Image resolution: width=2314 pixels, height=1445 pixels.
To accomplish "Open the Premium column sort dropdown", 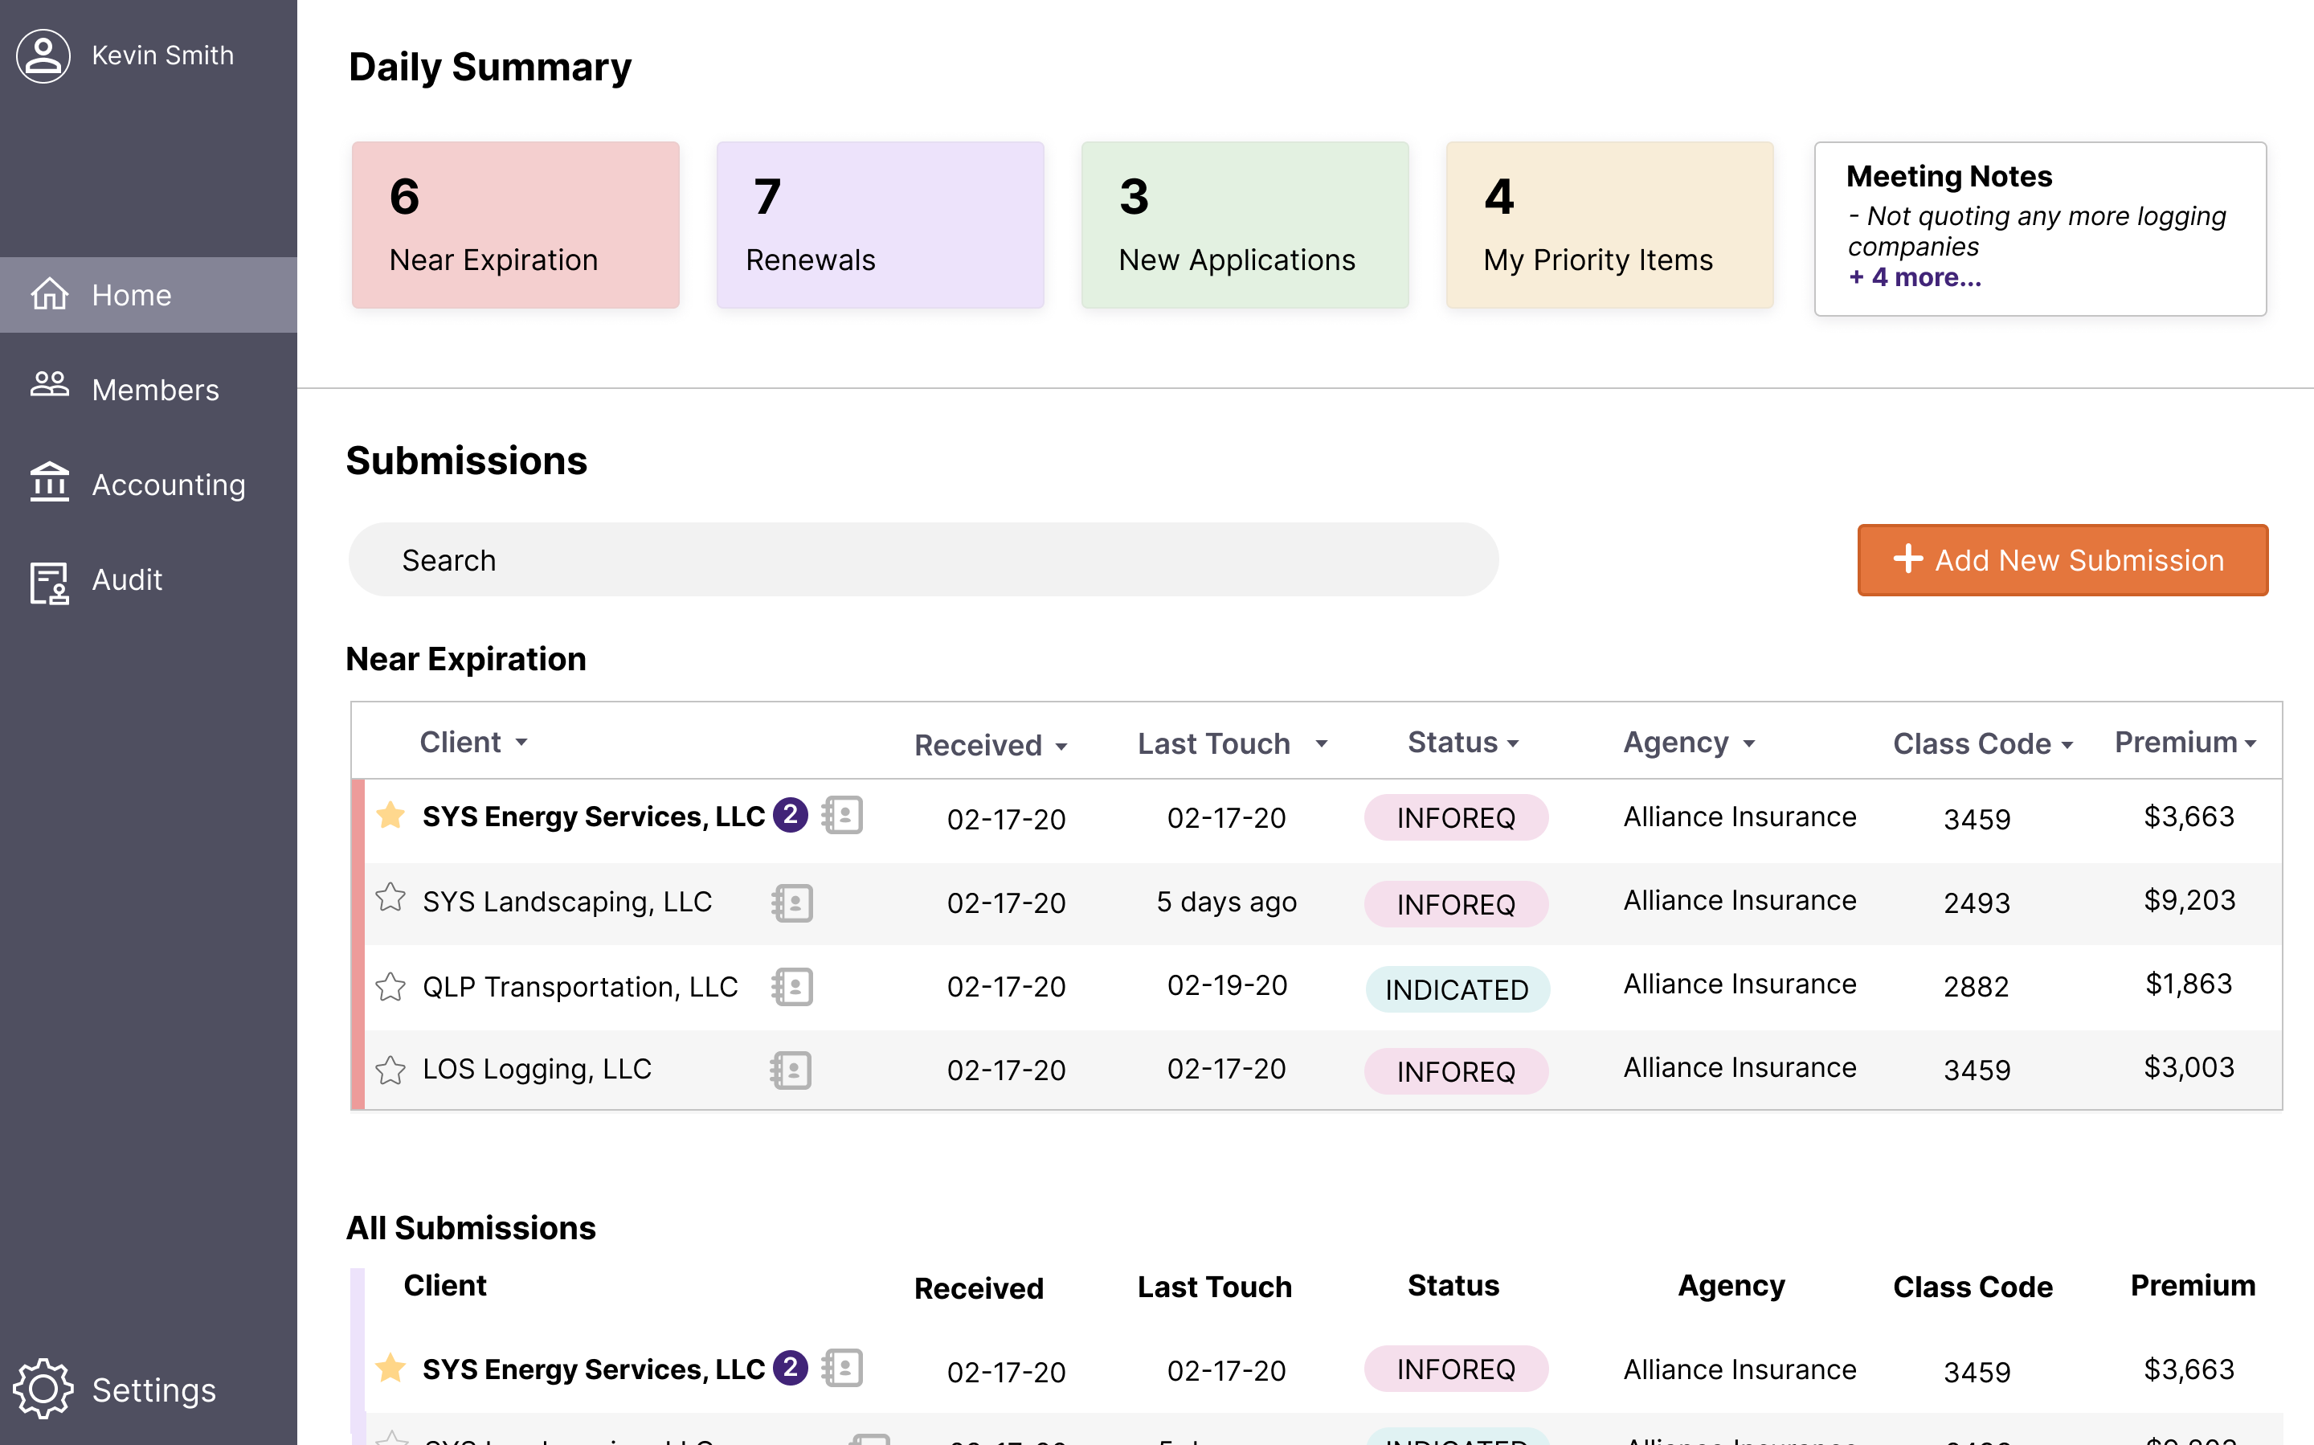I will click(2250, 743).
